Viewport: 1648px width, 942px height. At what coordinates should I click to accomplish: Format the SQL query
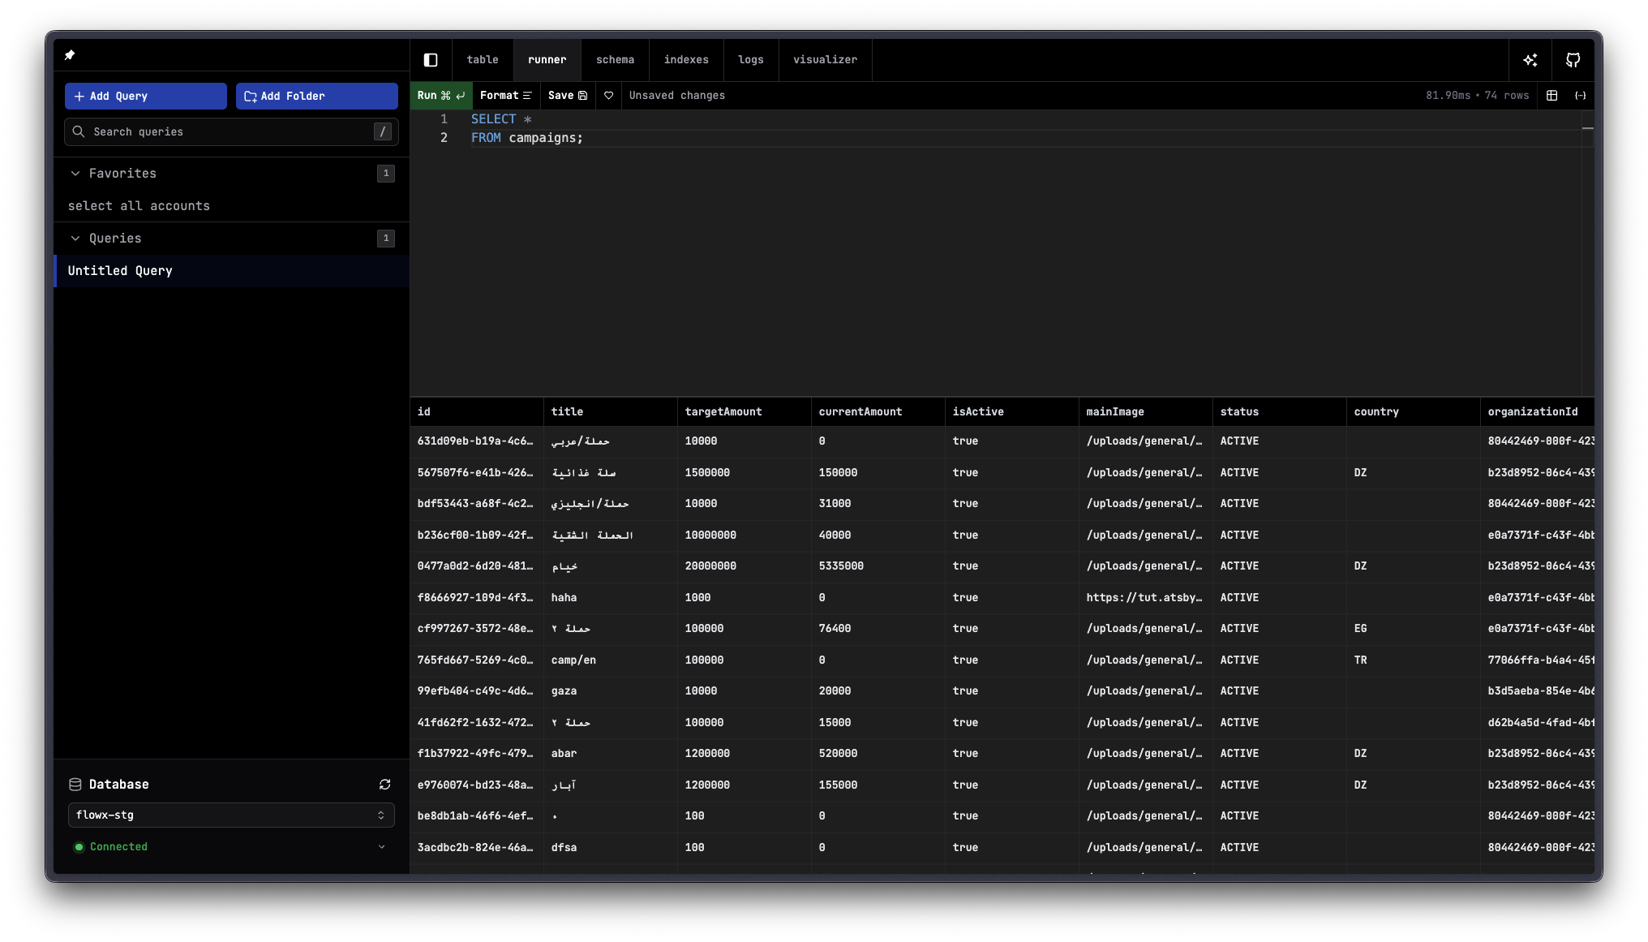pyautogui.click(x=505, y=96)
